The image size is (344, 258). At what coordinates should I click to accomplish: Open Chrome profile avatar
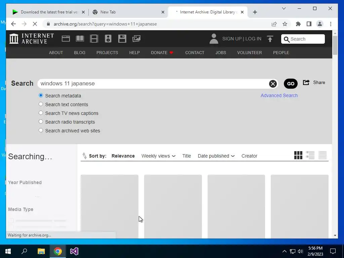[x=320, y=24]
